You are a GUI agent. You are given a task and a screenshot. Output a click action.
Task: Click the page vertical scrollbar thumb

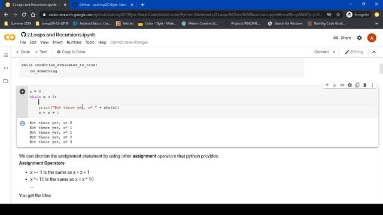tap(381, 68)
